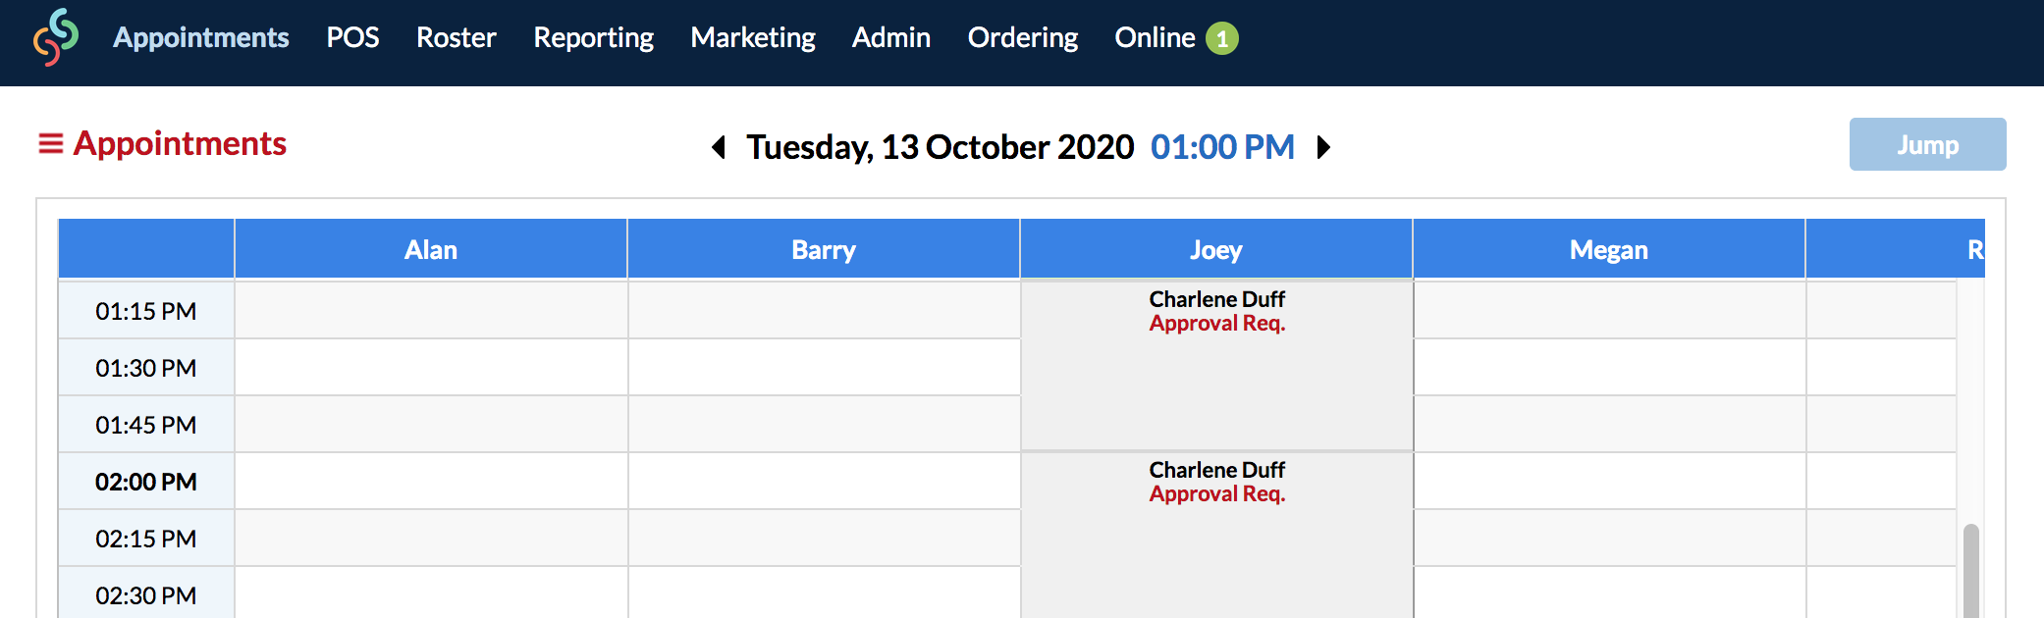
Task: Click the 01:00 PM time link
Action: pyautogui.click(x=1222, y=147)
